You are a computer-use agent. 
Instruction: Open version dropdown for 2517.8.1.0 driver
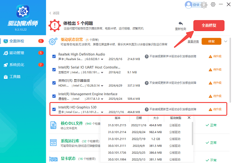point(102,99)
